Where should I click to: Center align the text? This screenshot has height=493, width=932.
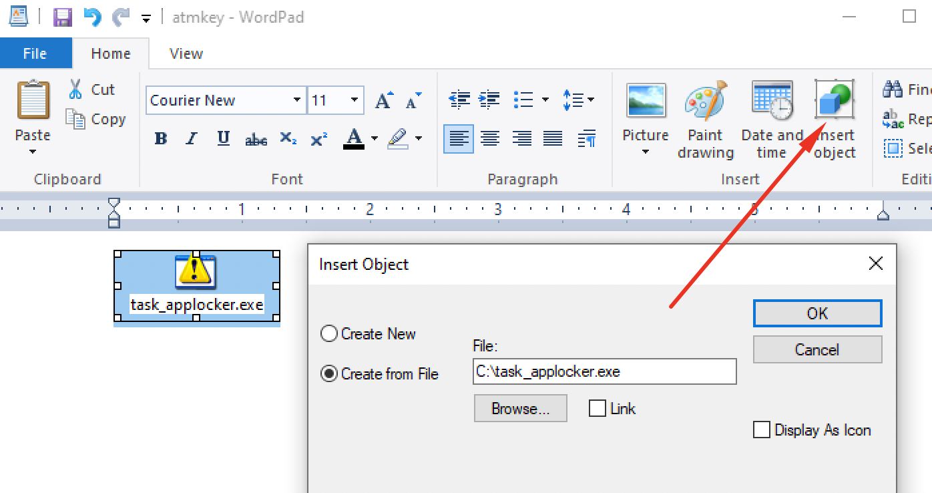click(491, 138)
